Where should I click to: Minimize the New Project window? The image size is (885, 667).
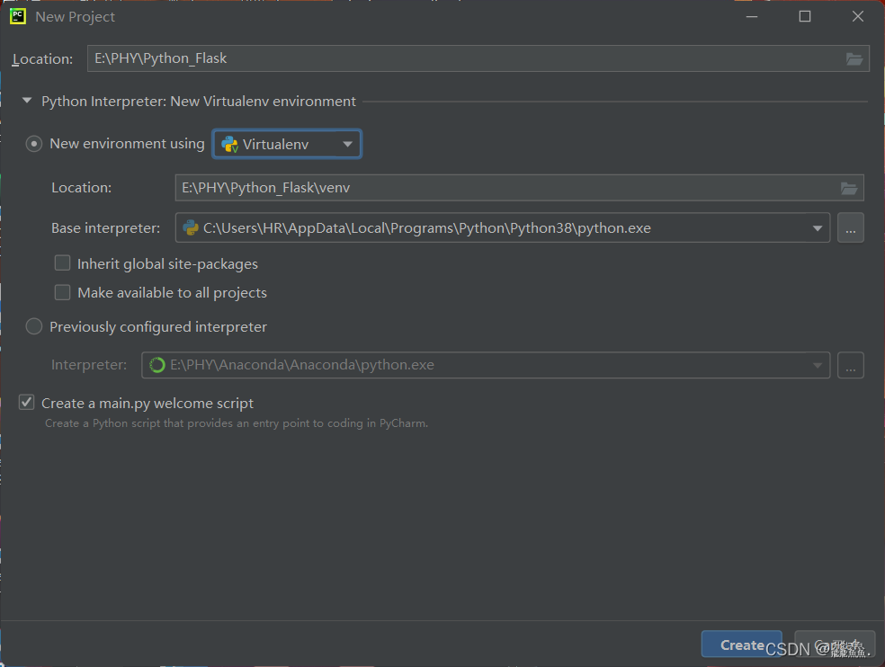(752, 16)
